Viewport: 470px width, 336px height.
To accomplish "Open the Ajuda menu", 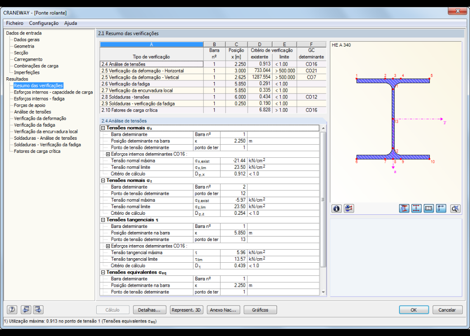I will click(x=70, y=23).
